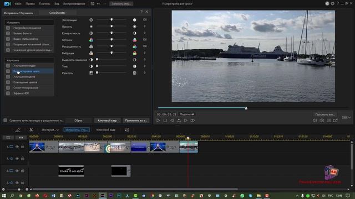355x199 pixels.
Task: Switch to the ColorDirector tab
Action: point(57,13)
